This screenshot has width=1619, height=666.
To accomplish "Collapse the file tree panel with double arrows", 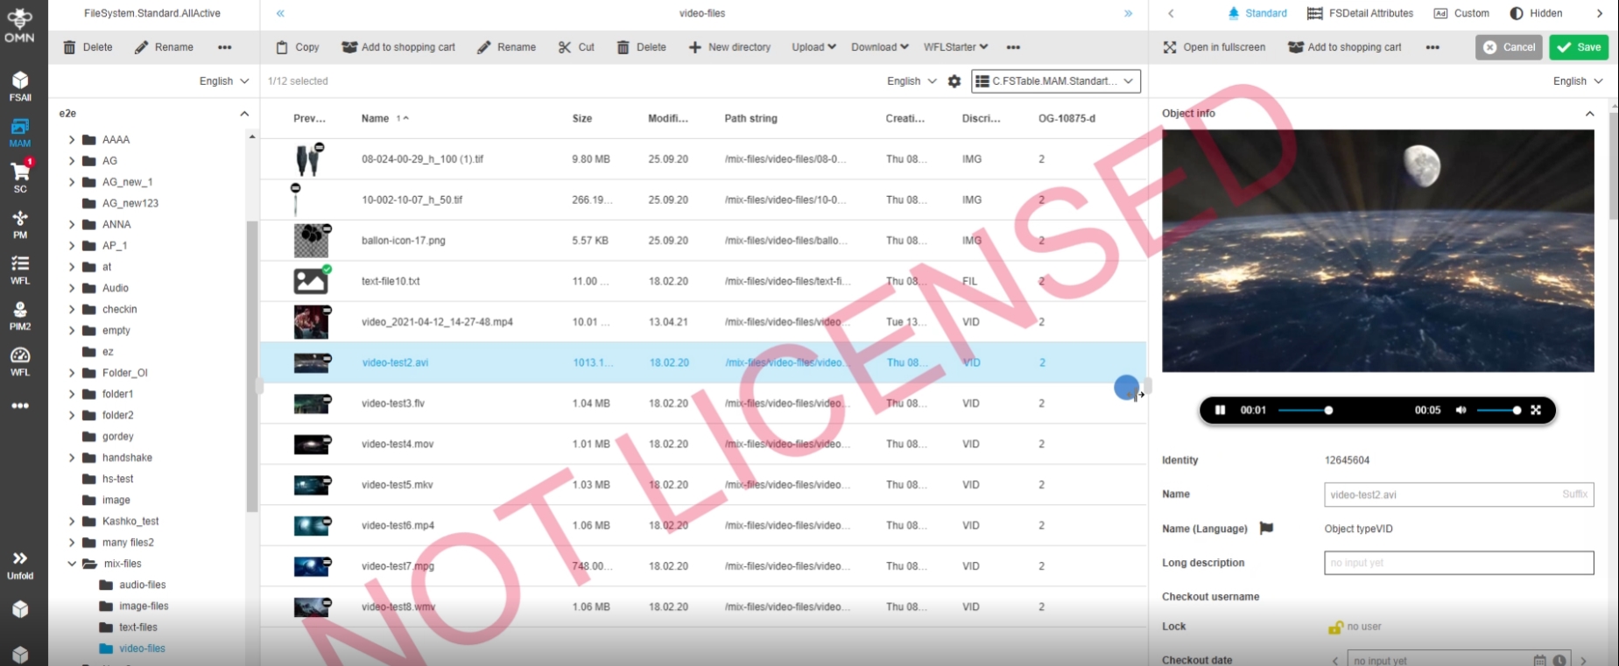I will 280,13.
